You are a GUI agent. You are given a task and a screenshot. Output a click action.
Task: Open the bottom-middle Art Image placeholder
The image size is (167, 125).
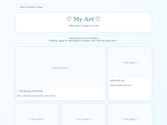[x=83, y=115]
